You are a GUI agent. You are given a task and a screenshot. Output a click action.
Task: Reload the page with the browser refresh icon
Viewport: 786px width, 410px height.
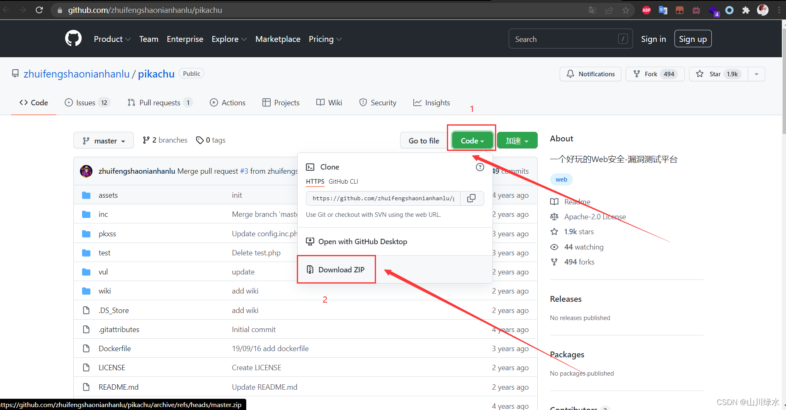39,10
